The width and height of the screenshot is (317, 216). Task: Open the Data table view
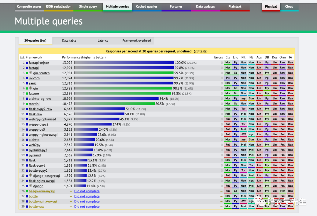[x=69, y=41]
